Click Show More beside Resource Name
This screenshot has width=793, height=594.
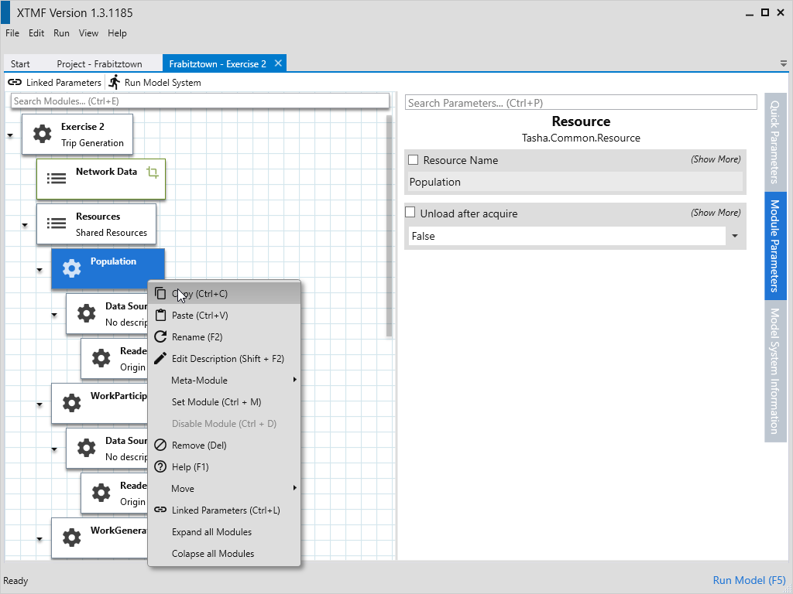(x=716, y=159)
